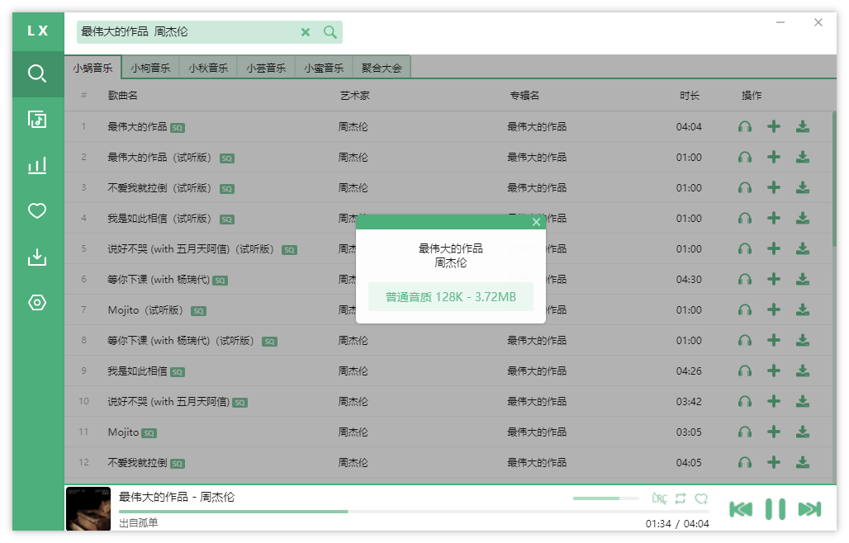The height and width of the screenshot is (543, 849).
Task: Open the download manager
Action: pos(37,257)
